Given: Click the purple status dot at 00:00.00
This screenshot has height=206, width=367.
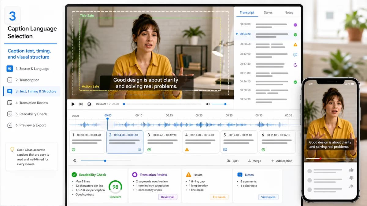Looking at the screenshot, I should [295, 25].
